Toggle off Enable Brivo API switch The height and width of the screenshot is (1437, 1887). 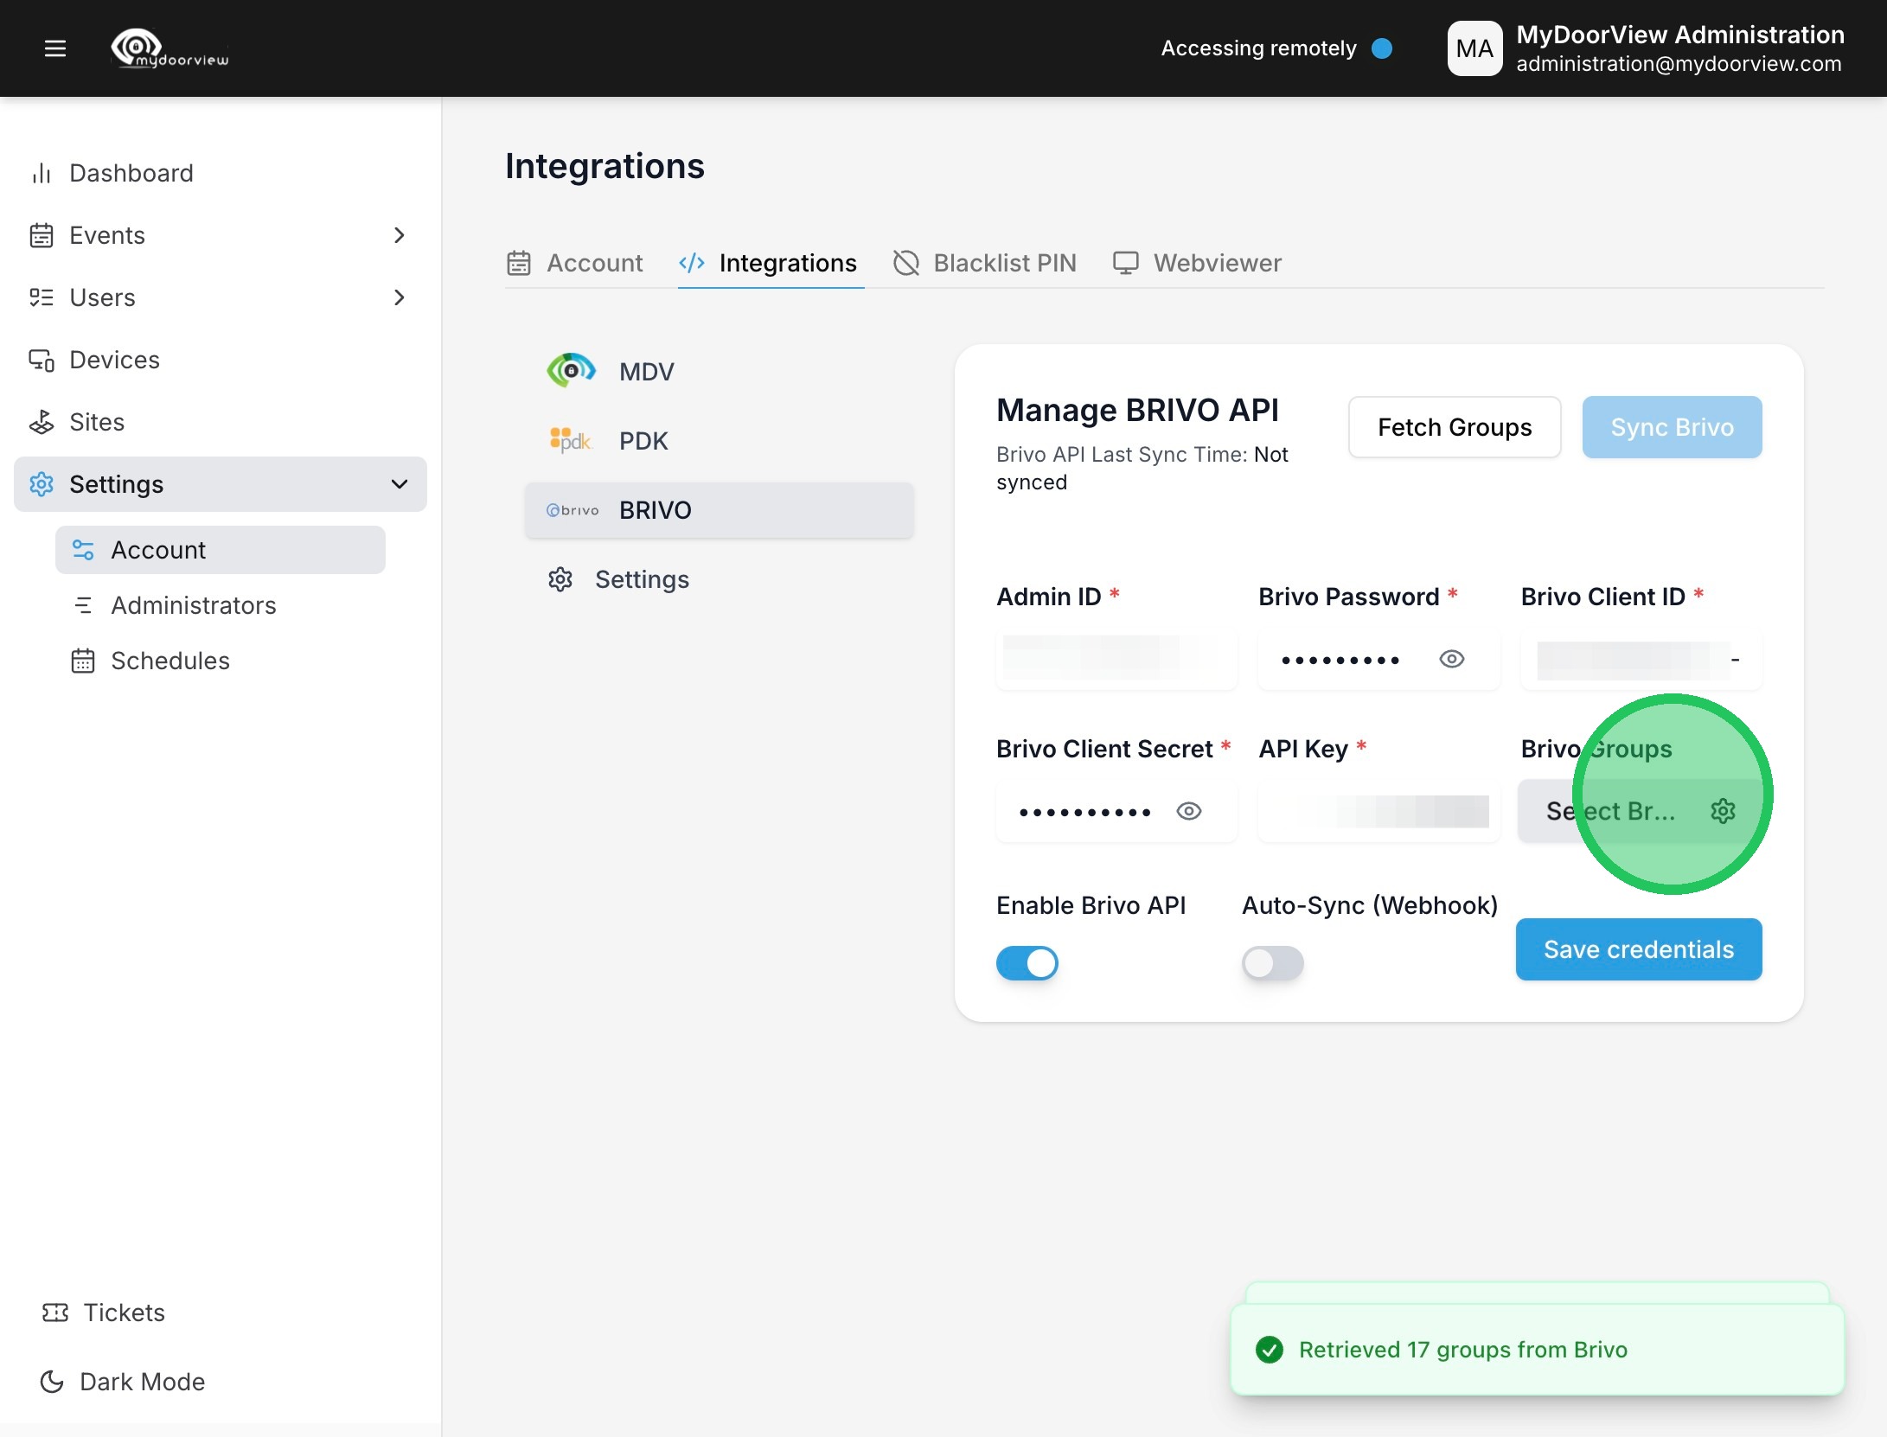[1027, 963]
